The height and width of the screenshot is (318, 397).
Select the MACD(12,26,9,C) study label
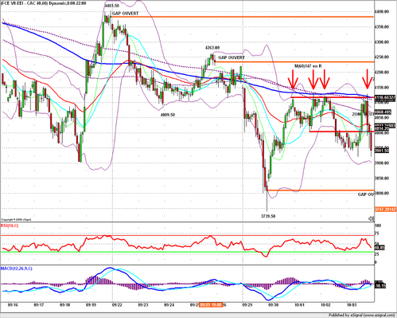click(16, 269)
